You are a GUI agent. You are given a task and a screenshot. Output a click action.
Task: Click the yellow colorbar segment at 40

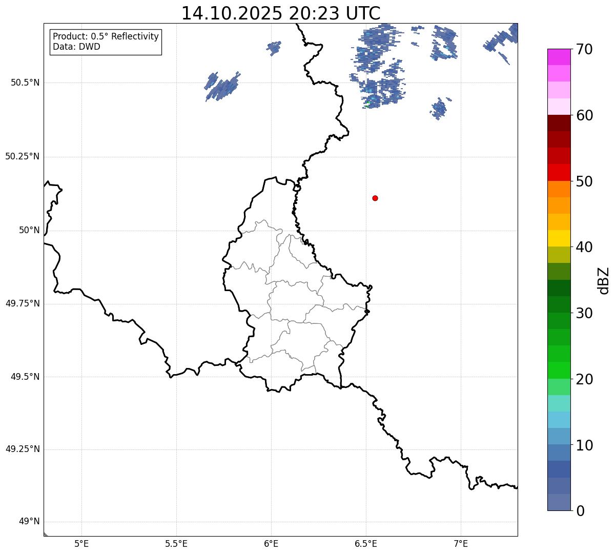coord(559,238)
